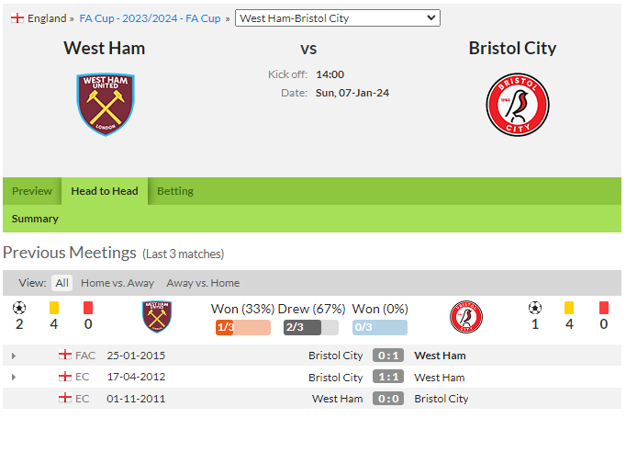Expand the 25-01-2015 FAC match row
Viewport: 626px width, 452px height.
pyautogui.click(x=14, y=356)
